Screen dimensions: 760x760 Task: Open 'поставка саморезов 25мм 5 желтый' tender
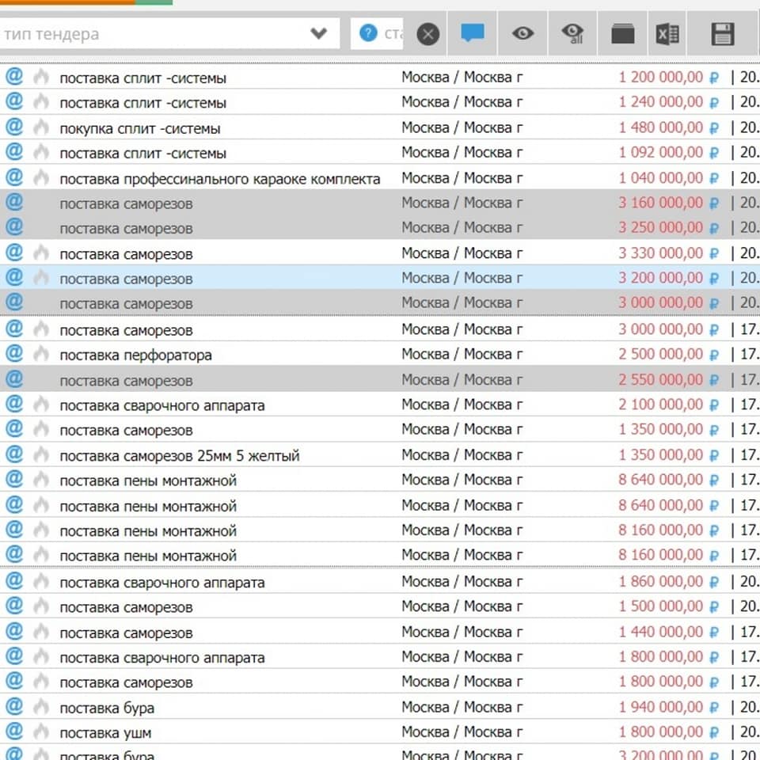180,456
